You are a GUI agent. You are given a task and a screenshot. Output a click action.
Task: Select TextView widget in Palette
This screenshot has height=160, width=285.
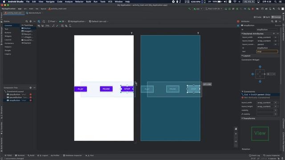point(27,25)
